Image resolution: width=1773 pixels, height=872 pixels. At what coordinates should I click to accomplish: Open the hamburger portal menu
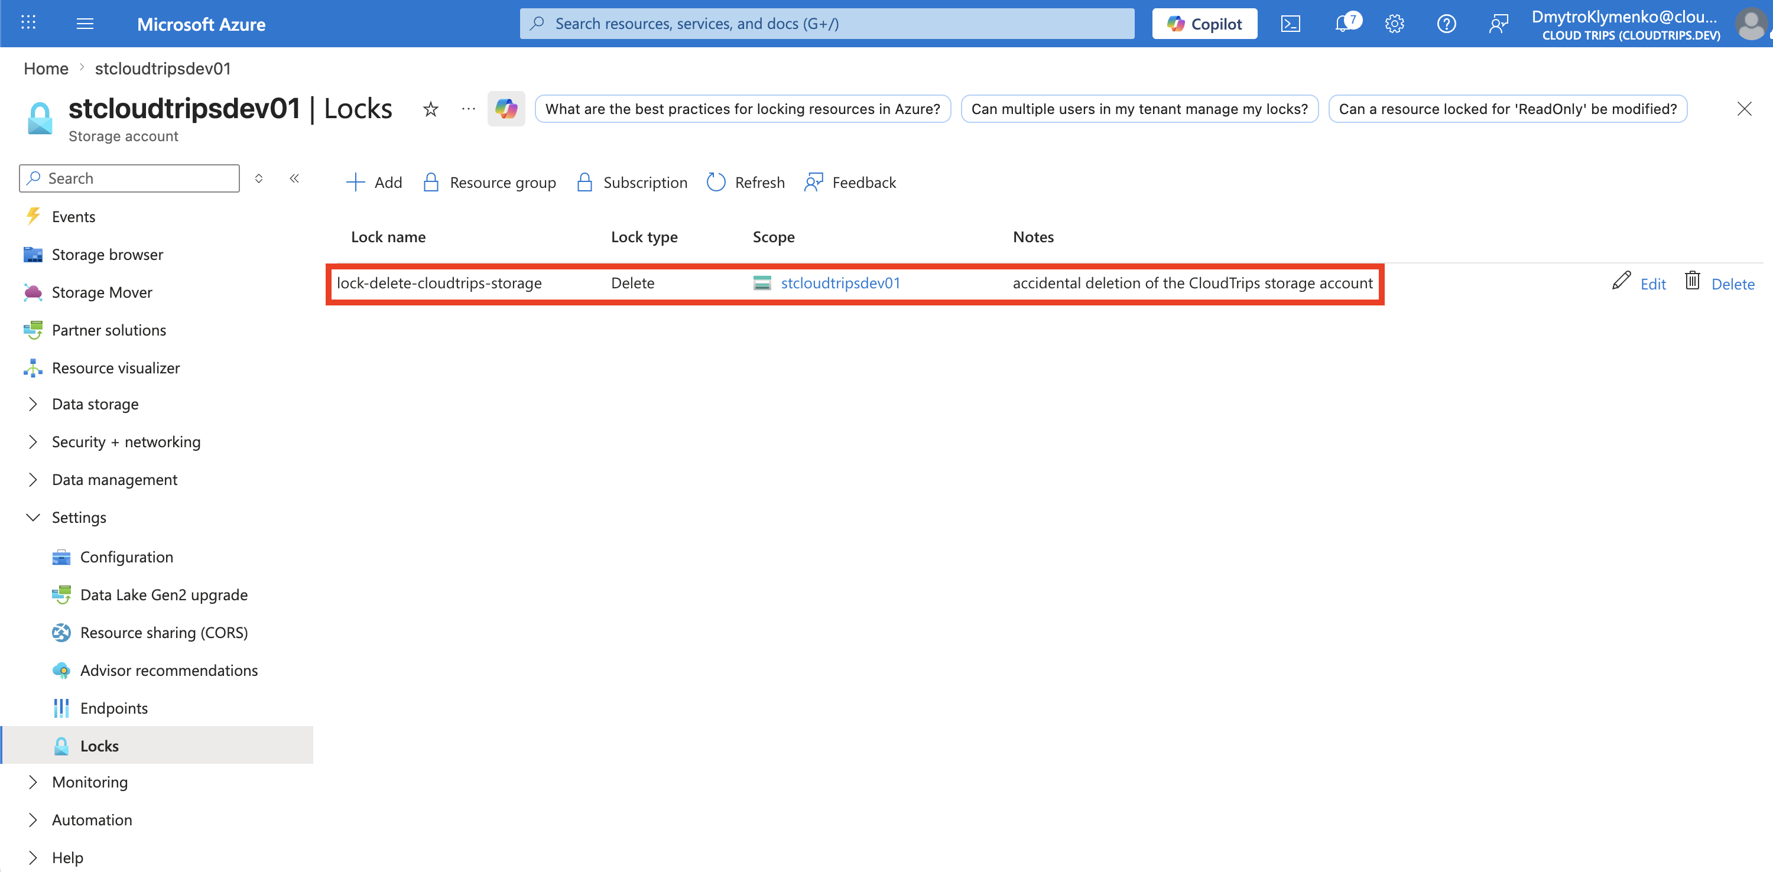85,24
